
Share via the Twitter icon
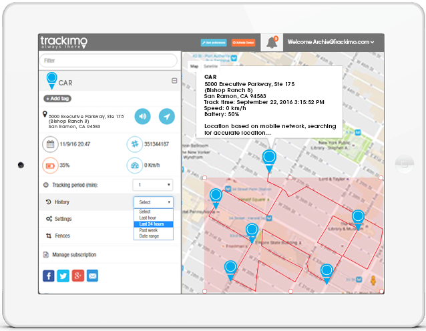63,276
